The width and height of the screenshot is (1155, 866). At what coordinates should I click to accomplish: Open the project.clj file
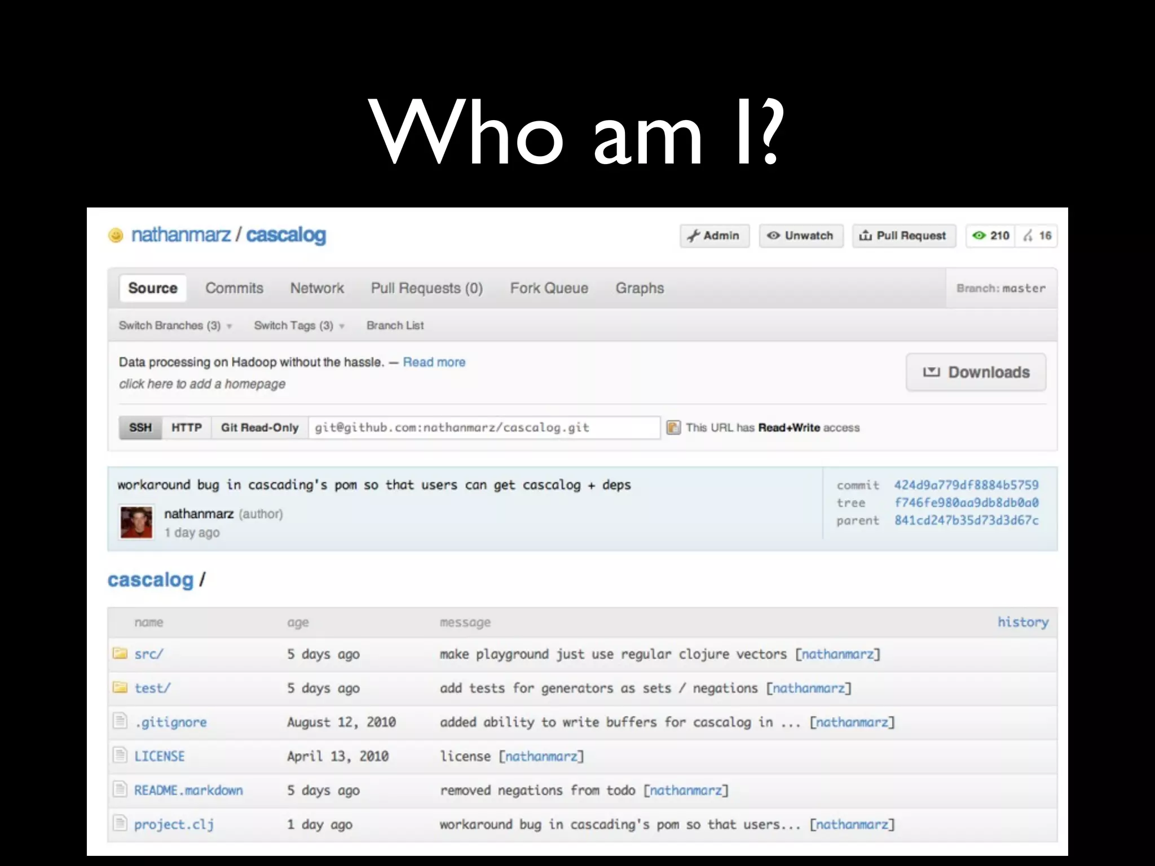tap(174, 824)
